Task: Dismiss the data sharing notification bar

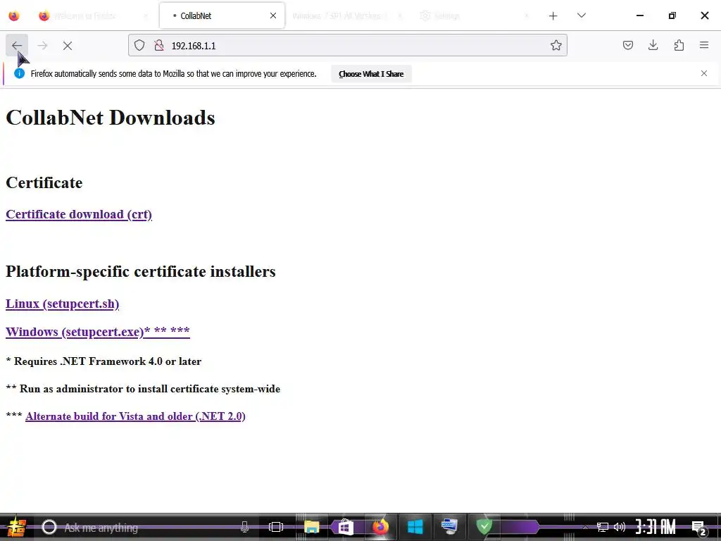Action: pyautogui.click(x=704, y=73)
